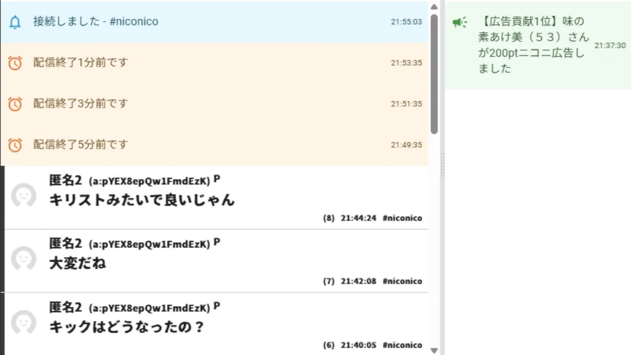Viewport: 631px width, 355px height.
Task: Click comment number (6)
Action: (x=329, y=345)
